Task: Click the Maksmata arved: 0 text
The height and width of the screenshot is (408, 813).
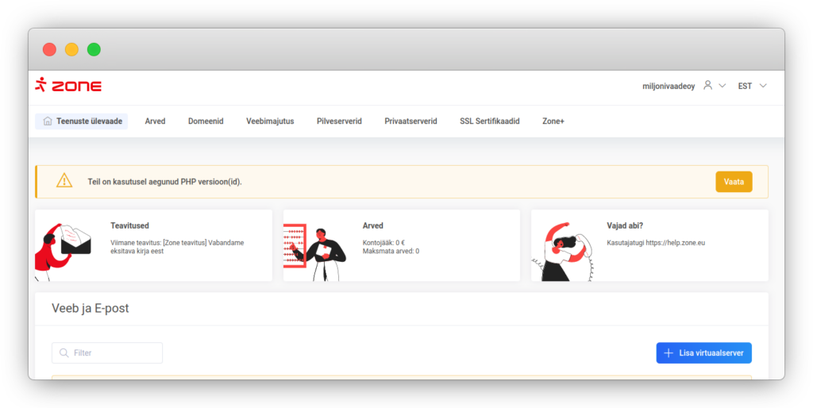Action: 391,251
